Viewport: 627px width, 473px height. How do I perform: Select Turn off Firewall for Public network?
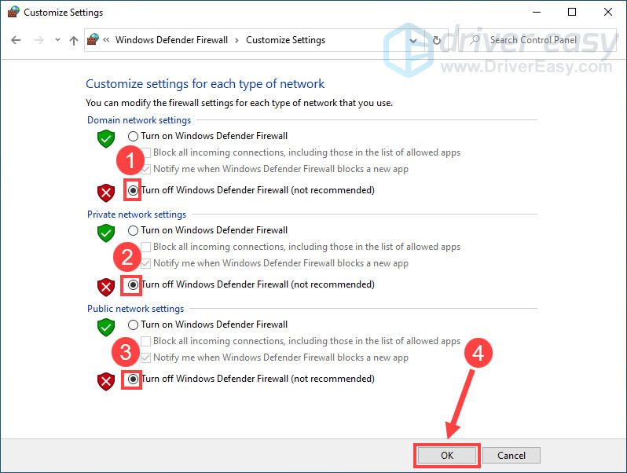point(133,379)
